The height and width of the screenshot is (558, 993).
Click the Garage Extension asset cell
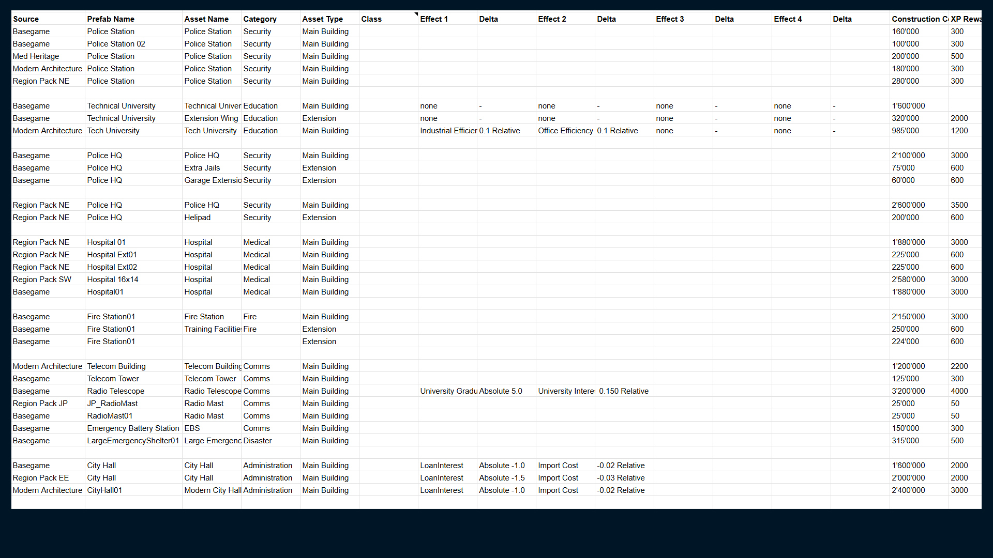[x=212, y=180]
